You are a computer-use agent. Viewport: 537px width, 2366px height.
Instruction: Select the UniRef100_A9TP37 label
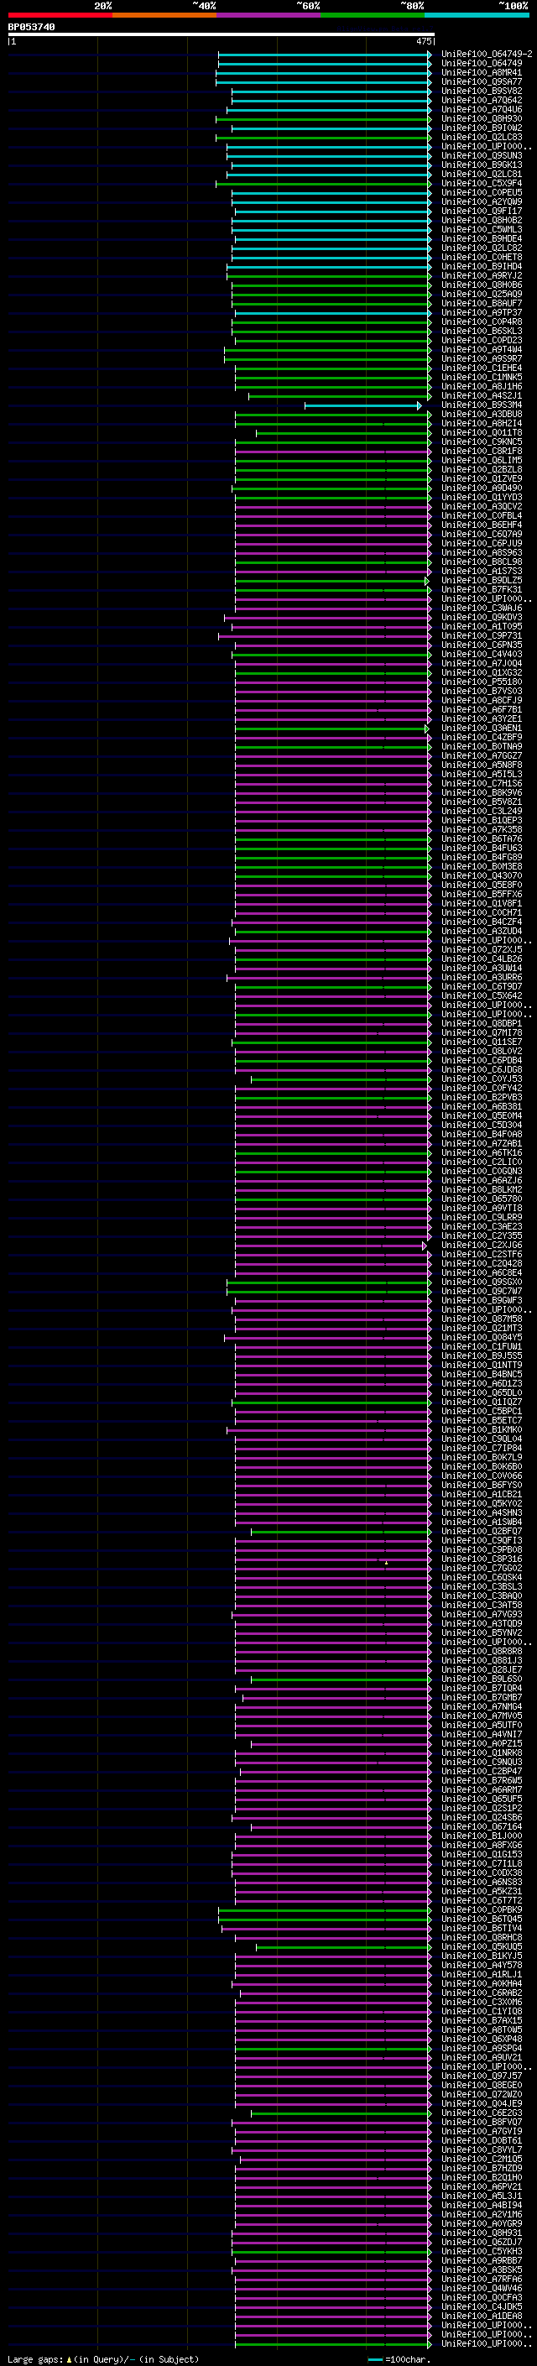482,313
